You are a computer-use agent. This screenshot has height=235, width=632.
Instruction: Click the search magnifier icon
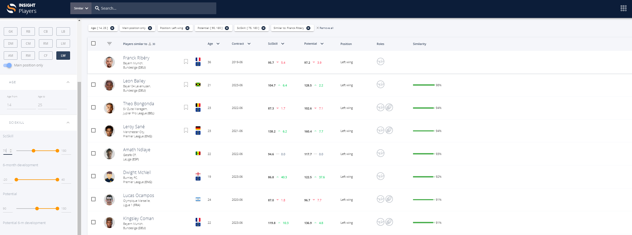pyautogui.click(x=97, y=8)
